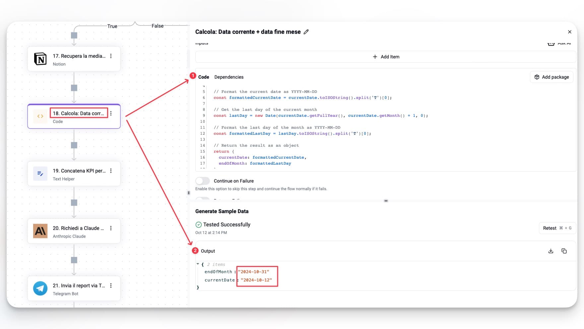Collapse the output JSON tree arrow
The image size is (584, 329).
[x=198, y=264]
